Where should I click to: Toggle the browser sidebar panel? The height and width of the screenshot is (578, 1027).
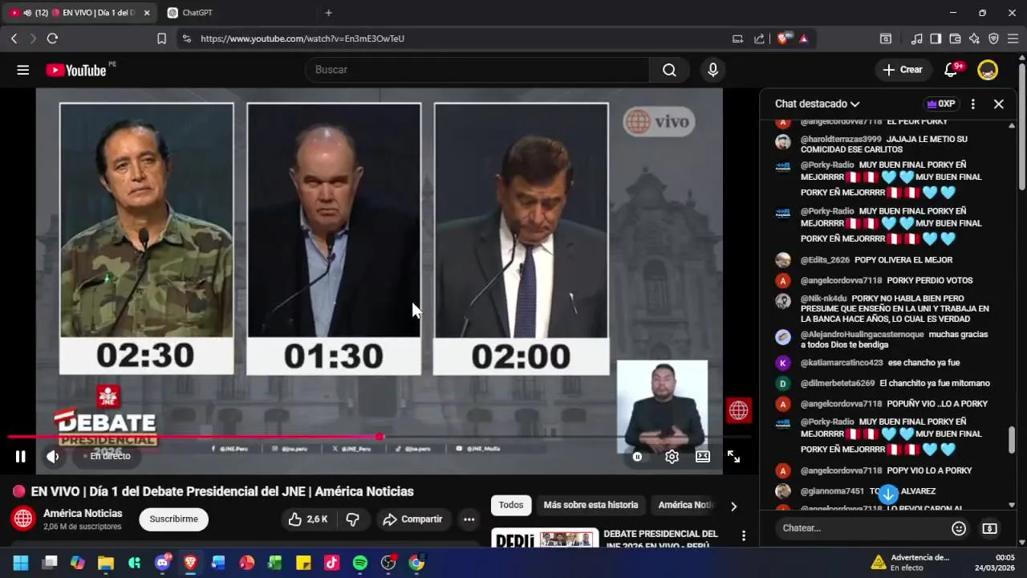click(x=936, y=39)
